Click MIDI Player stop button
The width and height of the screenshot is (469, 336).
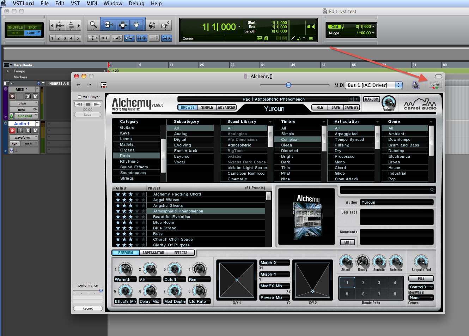[x=88, y=104]
